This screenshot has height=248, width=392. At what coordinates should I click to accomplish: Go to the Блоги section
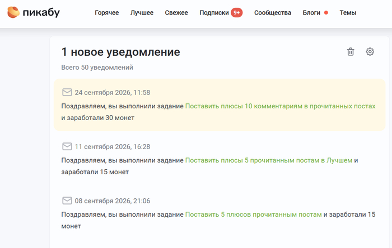tap(311, 13)
